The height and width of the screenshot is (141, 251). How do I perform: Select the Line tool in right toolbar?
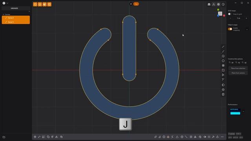(x=223, y=47)
